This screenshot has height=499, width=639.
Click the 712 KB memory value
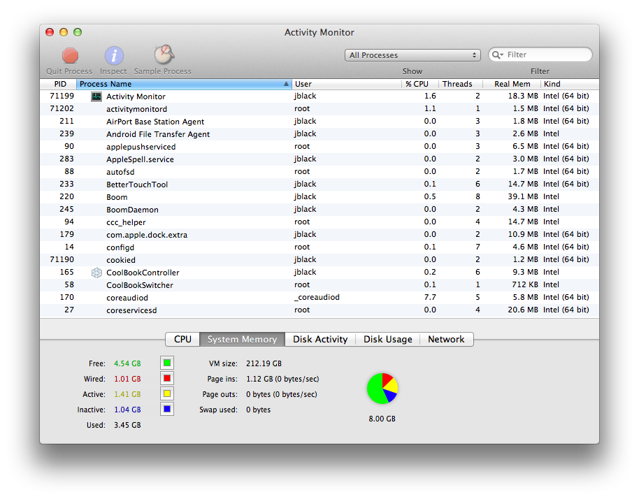[x=525, y=284]
